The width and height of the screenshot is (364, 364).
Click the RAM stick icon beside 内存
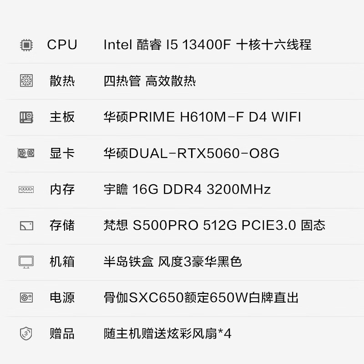26,189
